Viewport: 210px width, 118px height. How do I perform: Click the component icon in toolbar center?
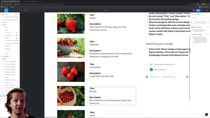click(105, 10)
